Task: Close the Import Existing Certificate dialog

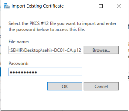Action: click(x=119, y=6)
